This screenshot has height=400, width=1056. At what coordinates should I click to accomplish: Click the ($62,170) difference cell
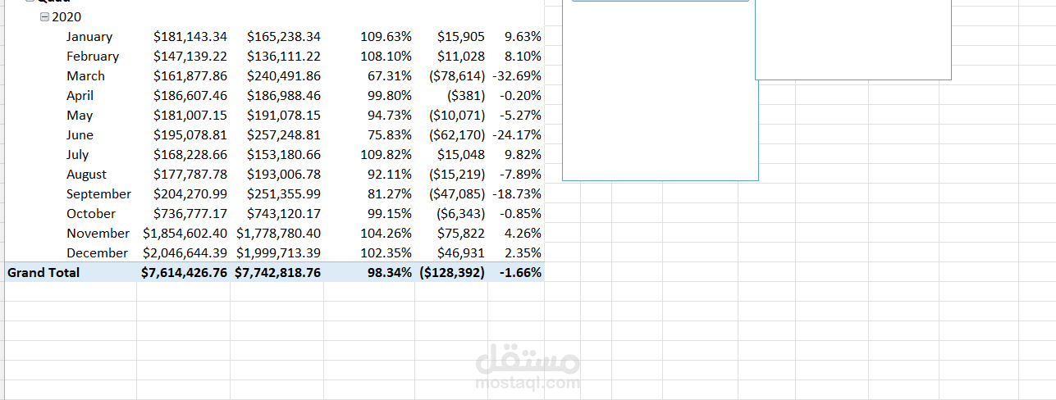457,135
